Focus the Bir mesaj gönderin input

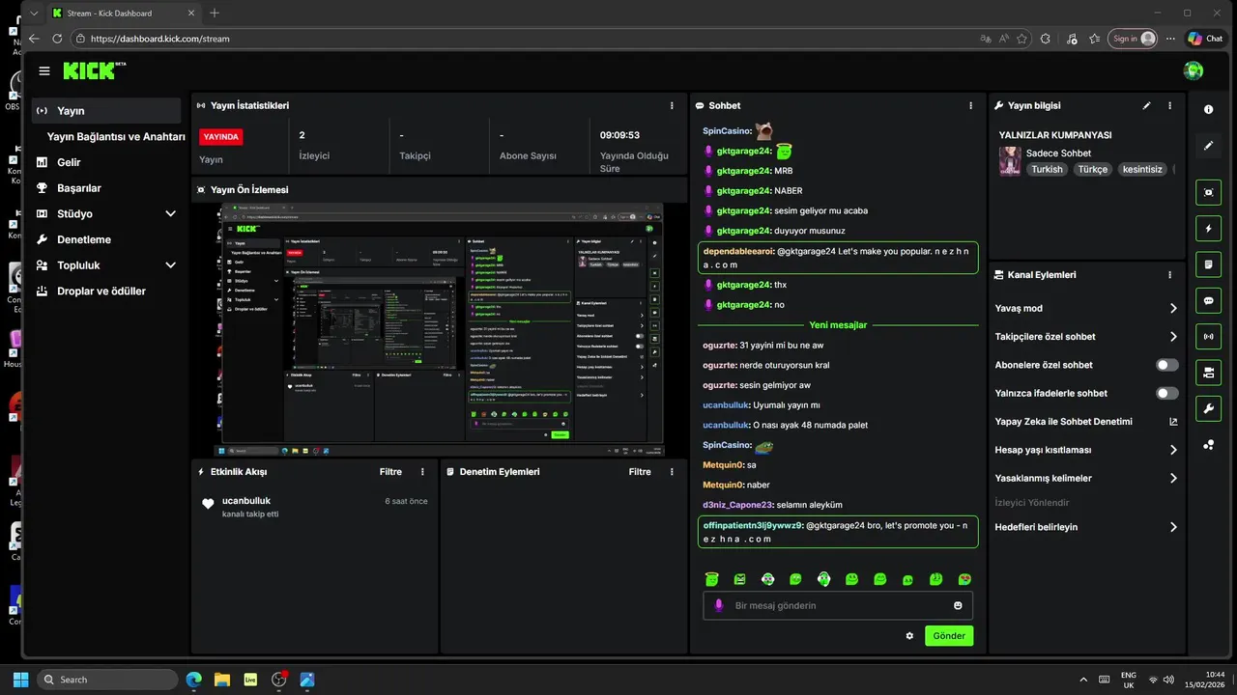tap(837, 605)
